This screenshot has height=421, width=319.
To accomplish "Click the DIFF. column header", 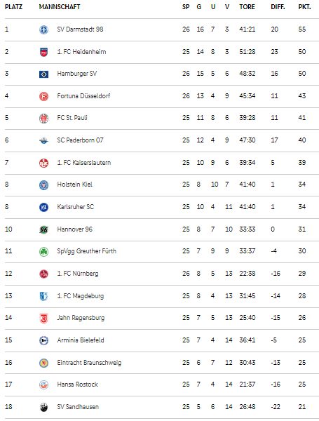I will pyautogui.click(x=278, y=7).
